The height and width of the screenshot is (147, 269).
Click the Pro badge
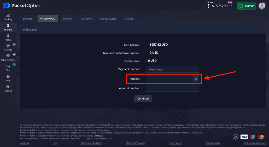tap(230, 2)
